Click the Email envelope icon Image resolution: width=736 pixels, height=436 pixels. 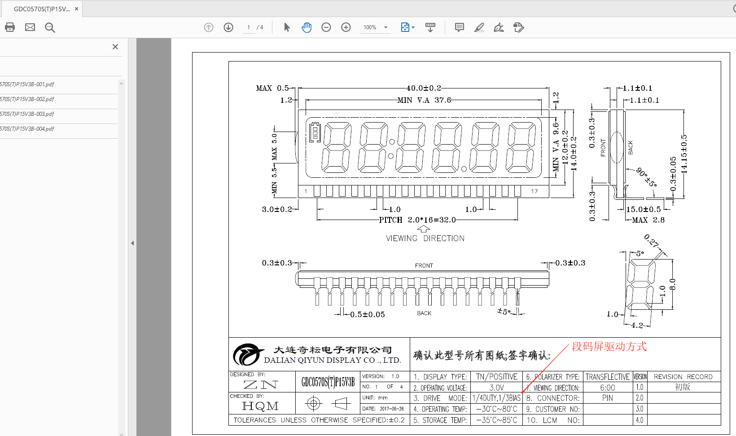30,27
